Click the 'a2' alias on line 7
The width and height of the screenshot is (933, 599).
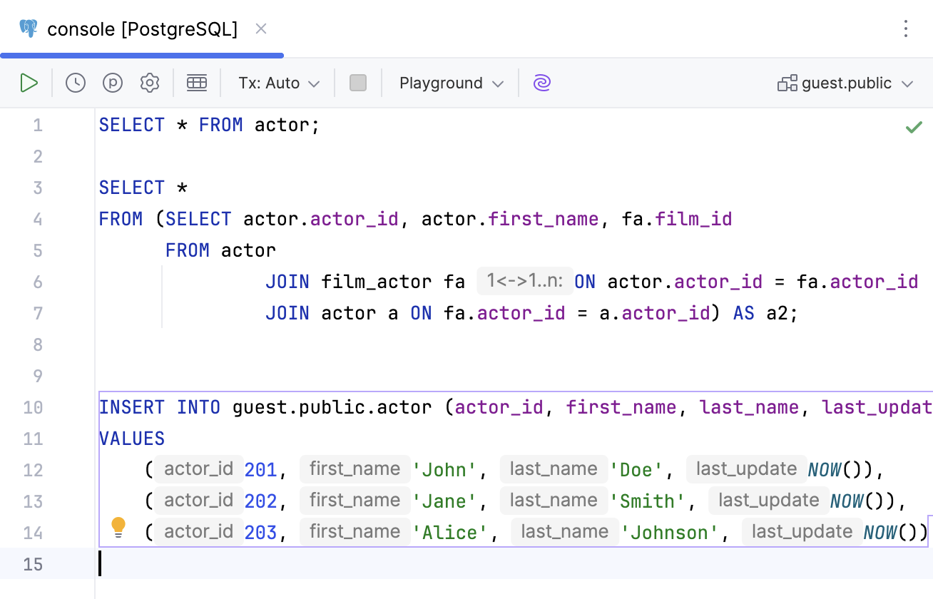tap(777, 313)
